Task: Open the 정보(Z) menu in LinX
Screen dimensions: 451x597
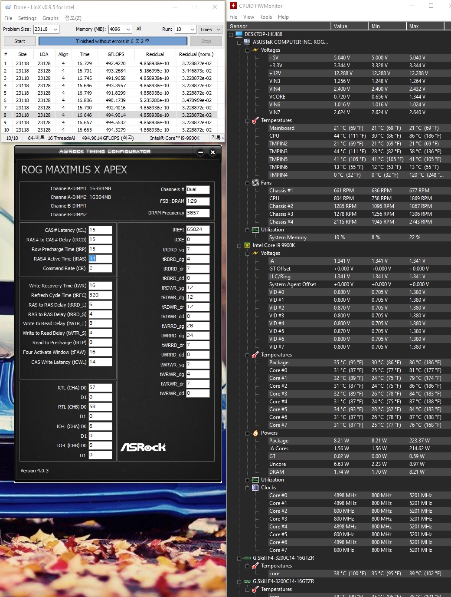Action: [73, 18]
